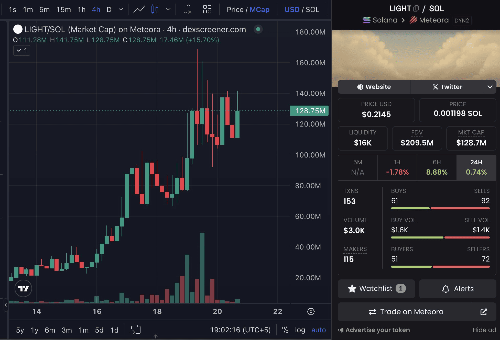Select the 15m timeframe

(x=64, y=9)
